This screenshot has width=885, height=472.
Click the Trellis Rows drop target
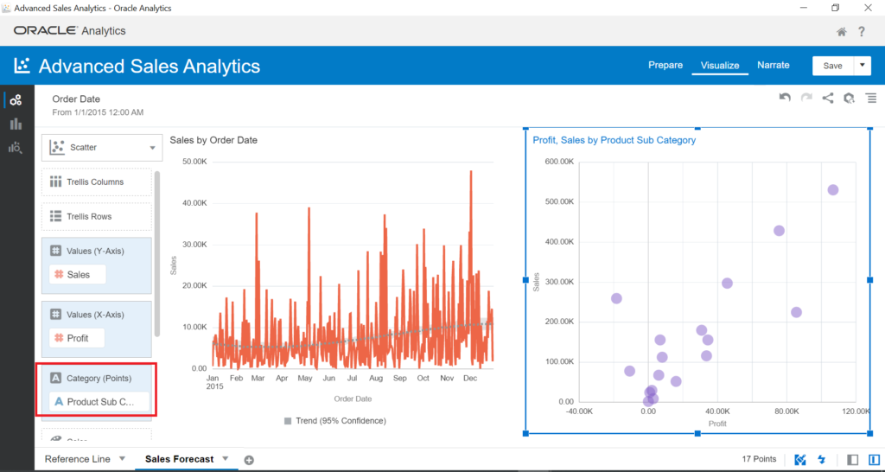pos(97,216)
